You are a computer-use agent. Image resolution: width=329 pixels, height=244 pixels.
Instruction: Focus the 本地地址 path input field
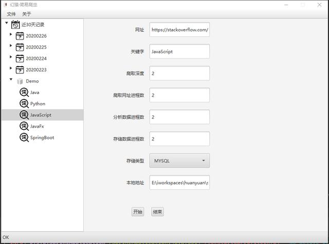(179, 182)
